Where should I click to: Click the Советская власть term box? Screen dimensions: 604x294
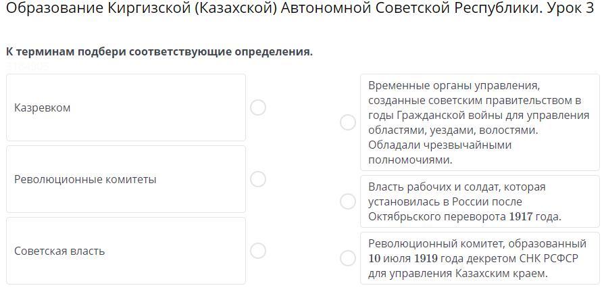126,251
